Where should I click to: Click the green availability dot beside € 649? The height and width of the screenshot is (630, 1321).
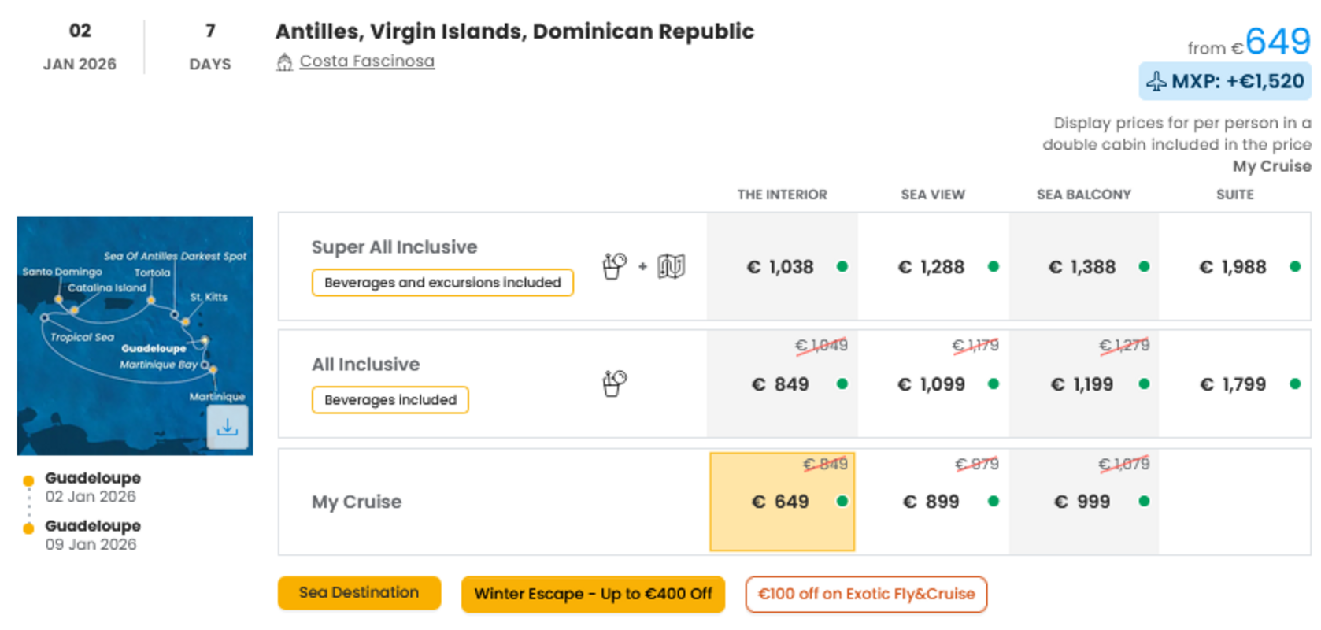click(842, 501)
